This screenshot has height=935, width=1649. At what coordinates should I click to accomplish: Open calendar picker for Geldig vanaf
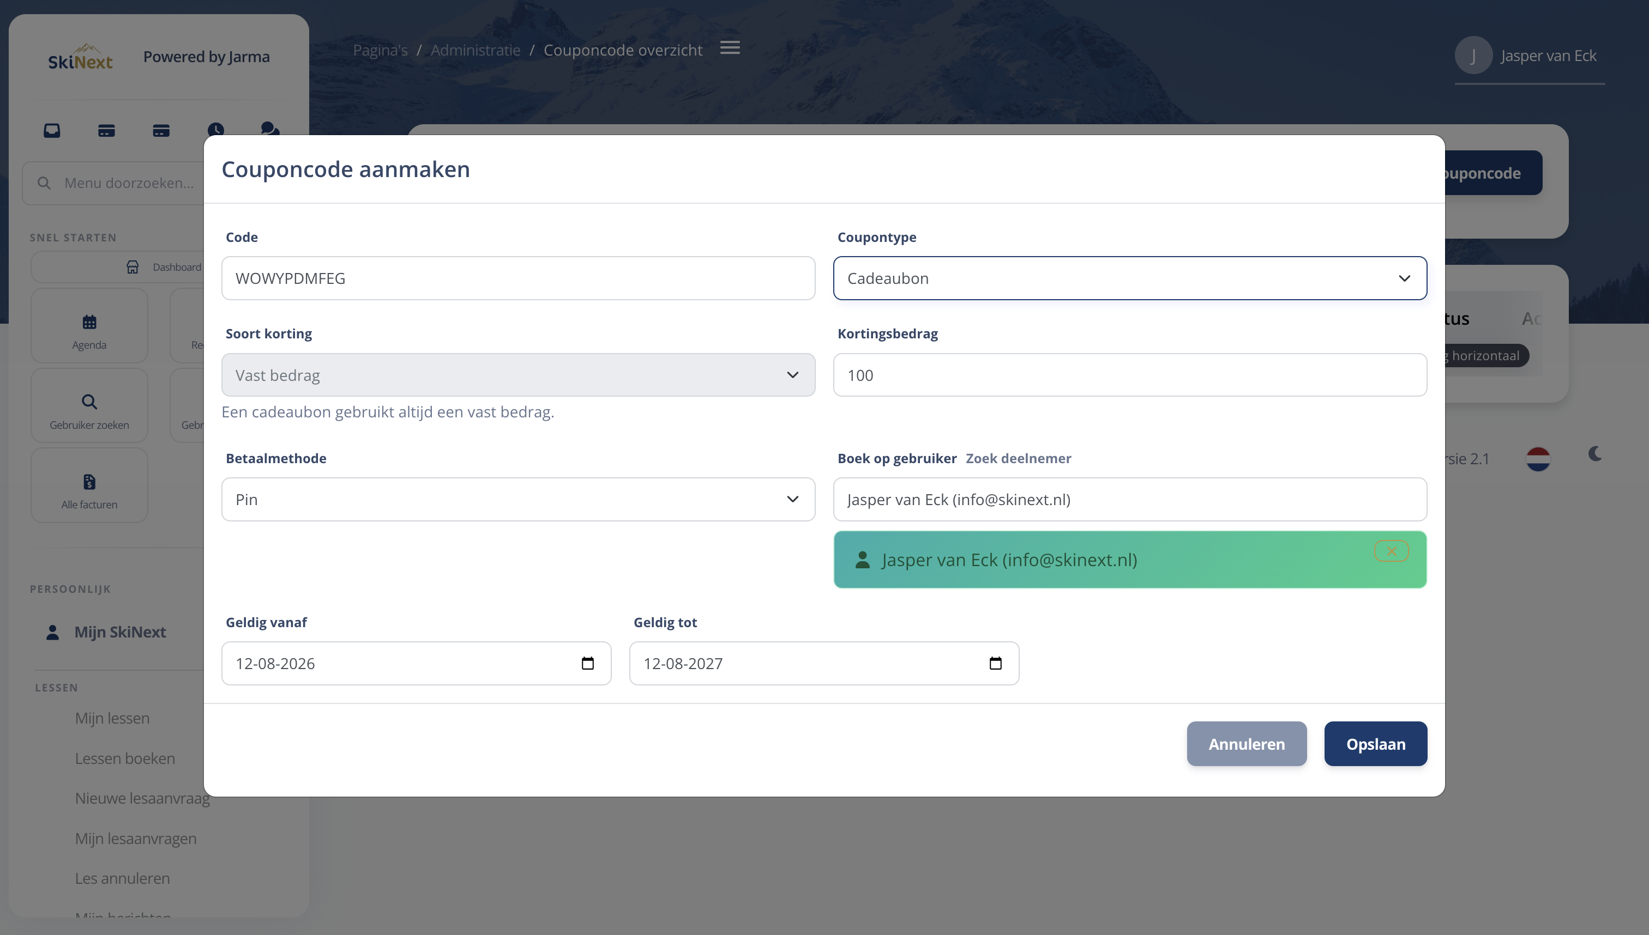(587, 663)
